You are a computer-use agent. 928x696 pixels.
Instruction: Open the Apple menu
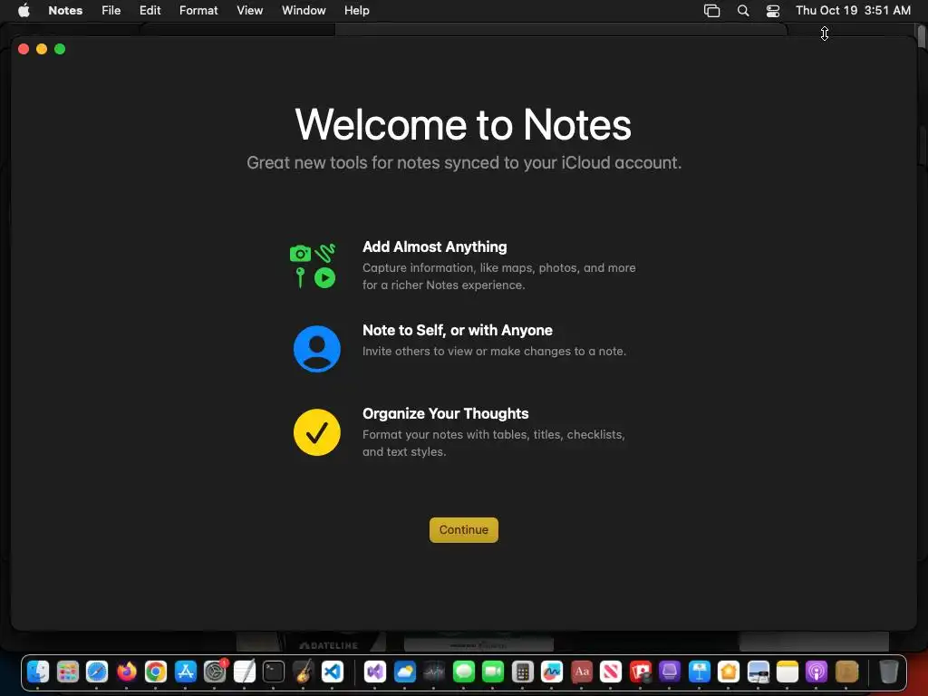[x=24, y=10]
